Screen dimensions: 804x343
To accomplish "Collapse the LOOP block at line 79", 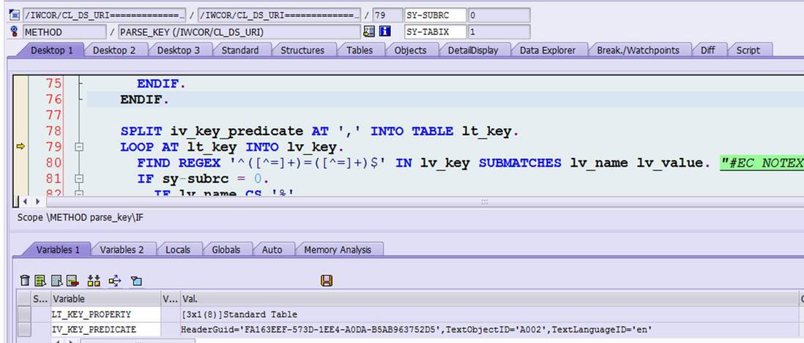I will (79, 148).
